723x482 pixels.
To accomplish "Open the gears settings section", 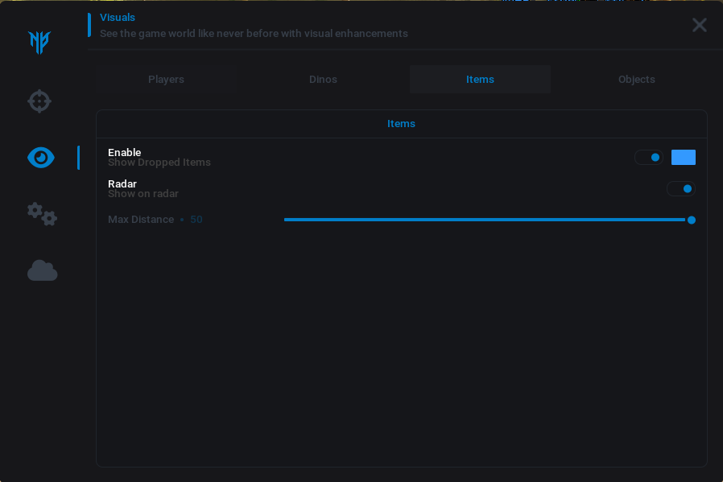I will point(42,214).
